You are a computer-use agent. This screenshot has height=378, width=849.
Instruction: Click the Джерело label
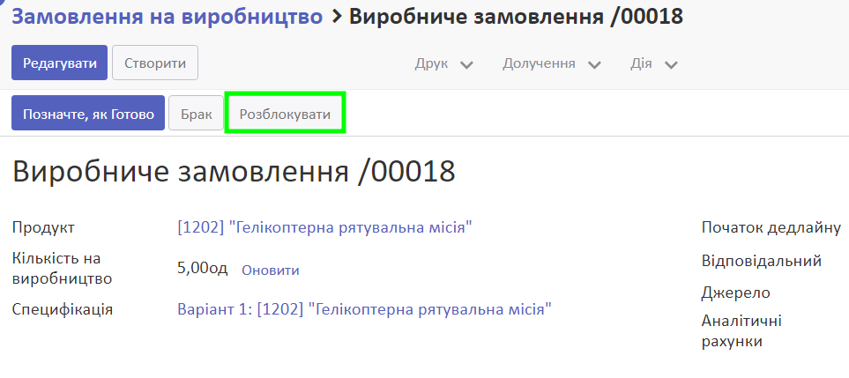point(735,293)
